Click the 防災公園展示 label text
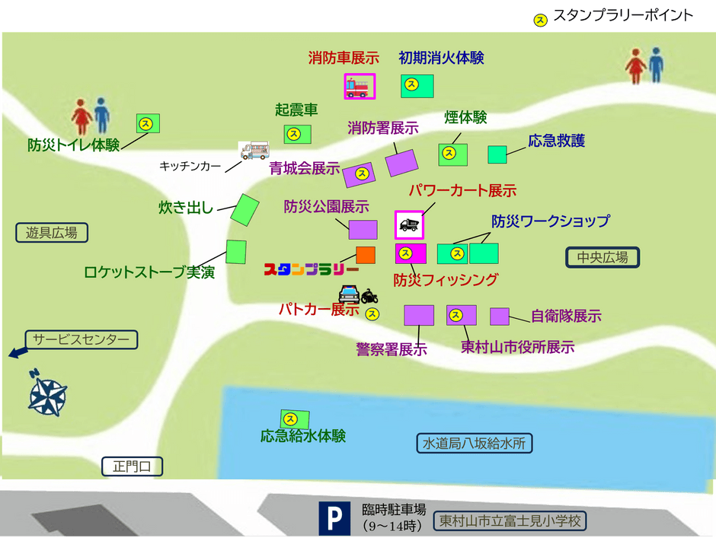716x541 pixels. pos(326,207)
